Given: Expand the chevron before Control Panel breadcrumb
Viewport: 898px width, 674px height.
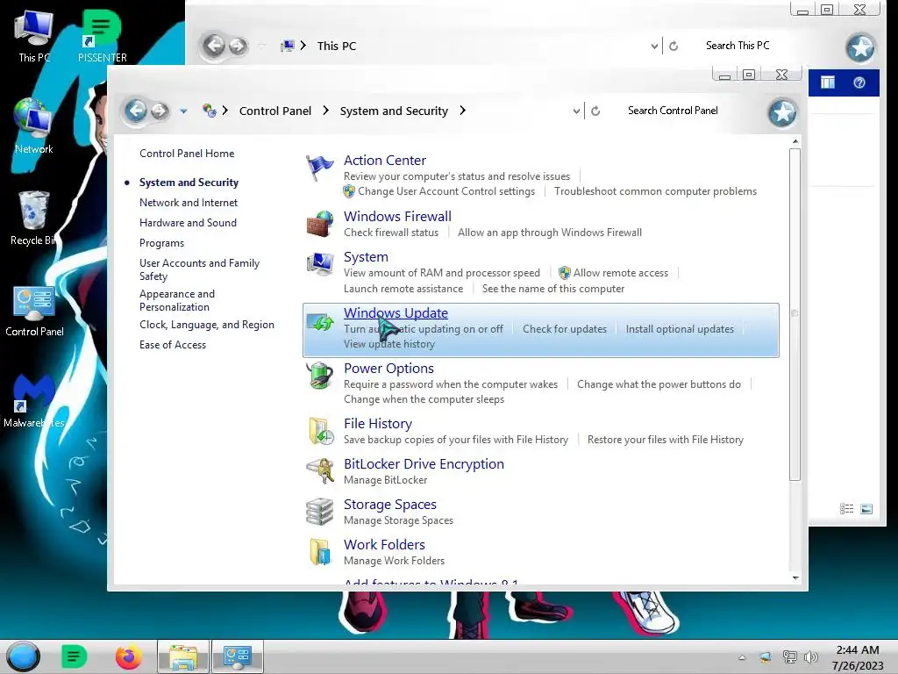Looking at the screenshot, I should [225, 110].
